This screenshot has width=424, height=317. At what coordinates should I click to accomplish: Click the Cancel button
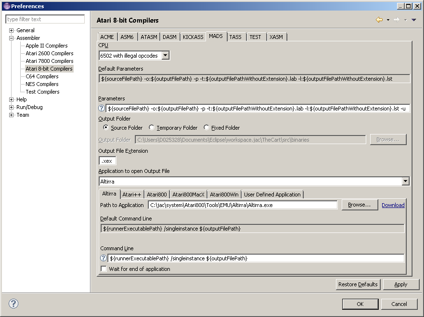point(399,304)
